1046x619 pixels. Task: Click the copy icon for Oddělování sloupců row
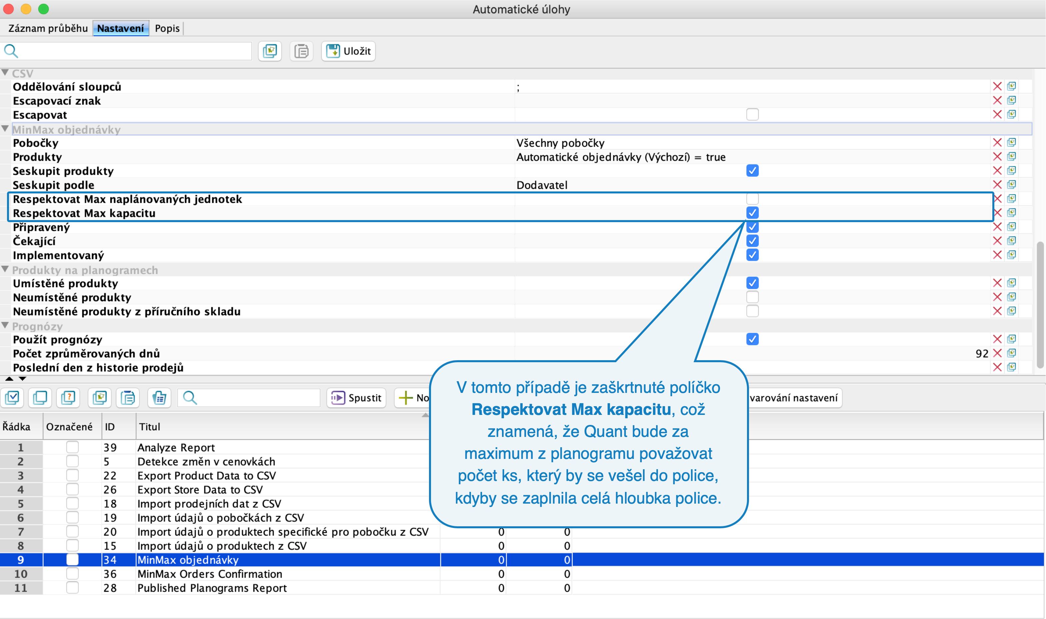pos(1011,86)
